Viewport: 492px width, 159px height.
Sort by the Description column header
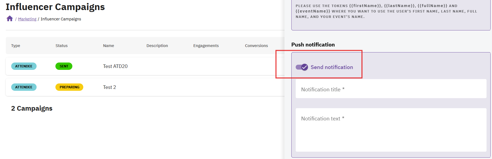coord(157,46)
